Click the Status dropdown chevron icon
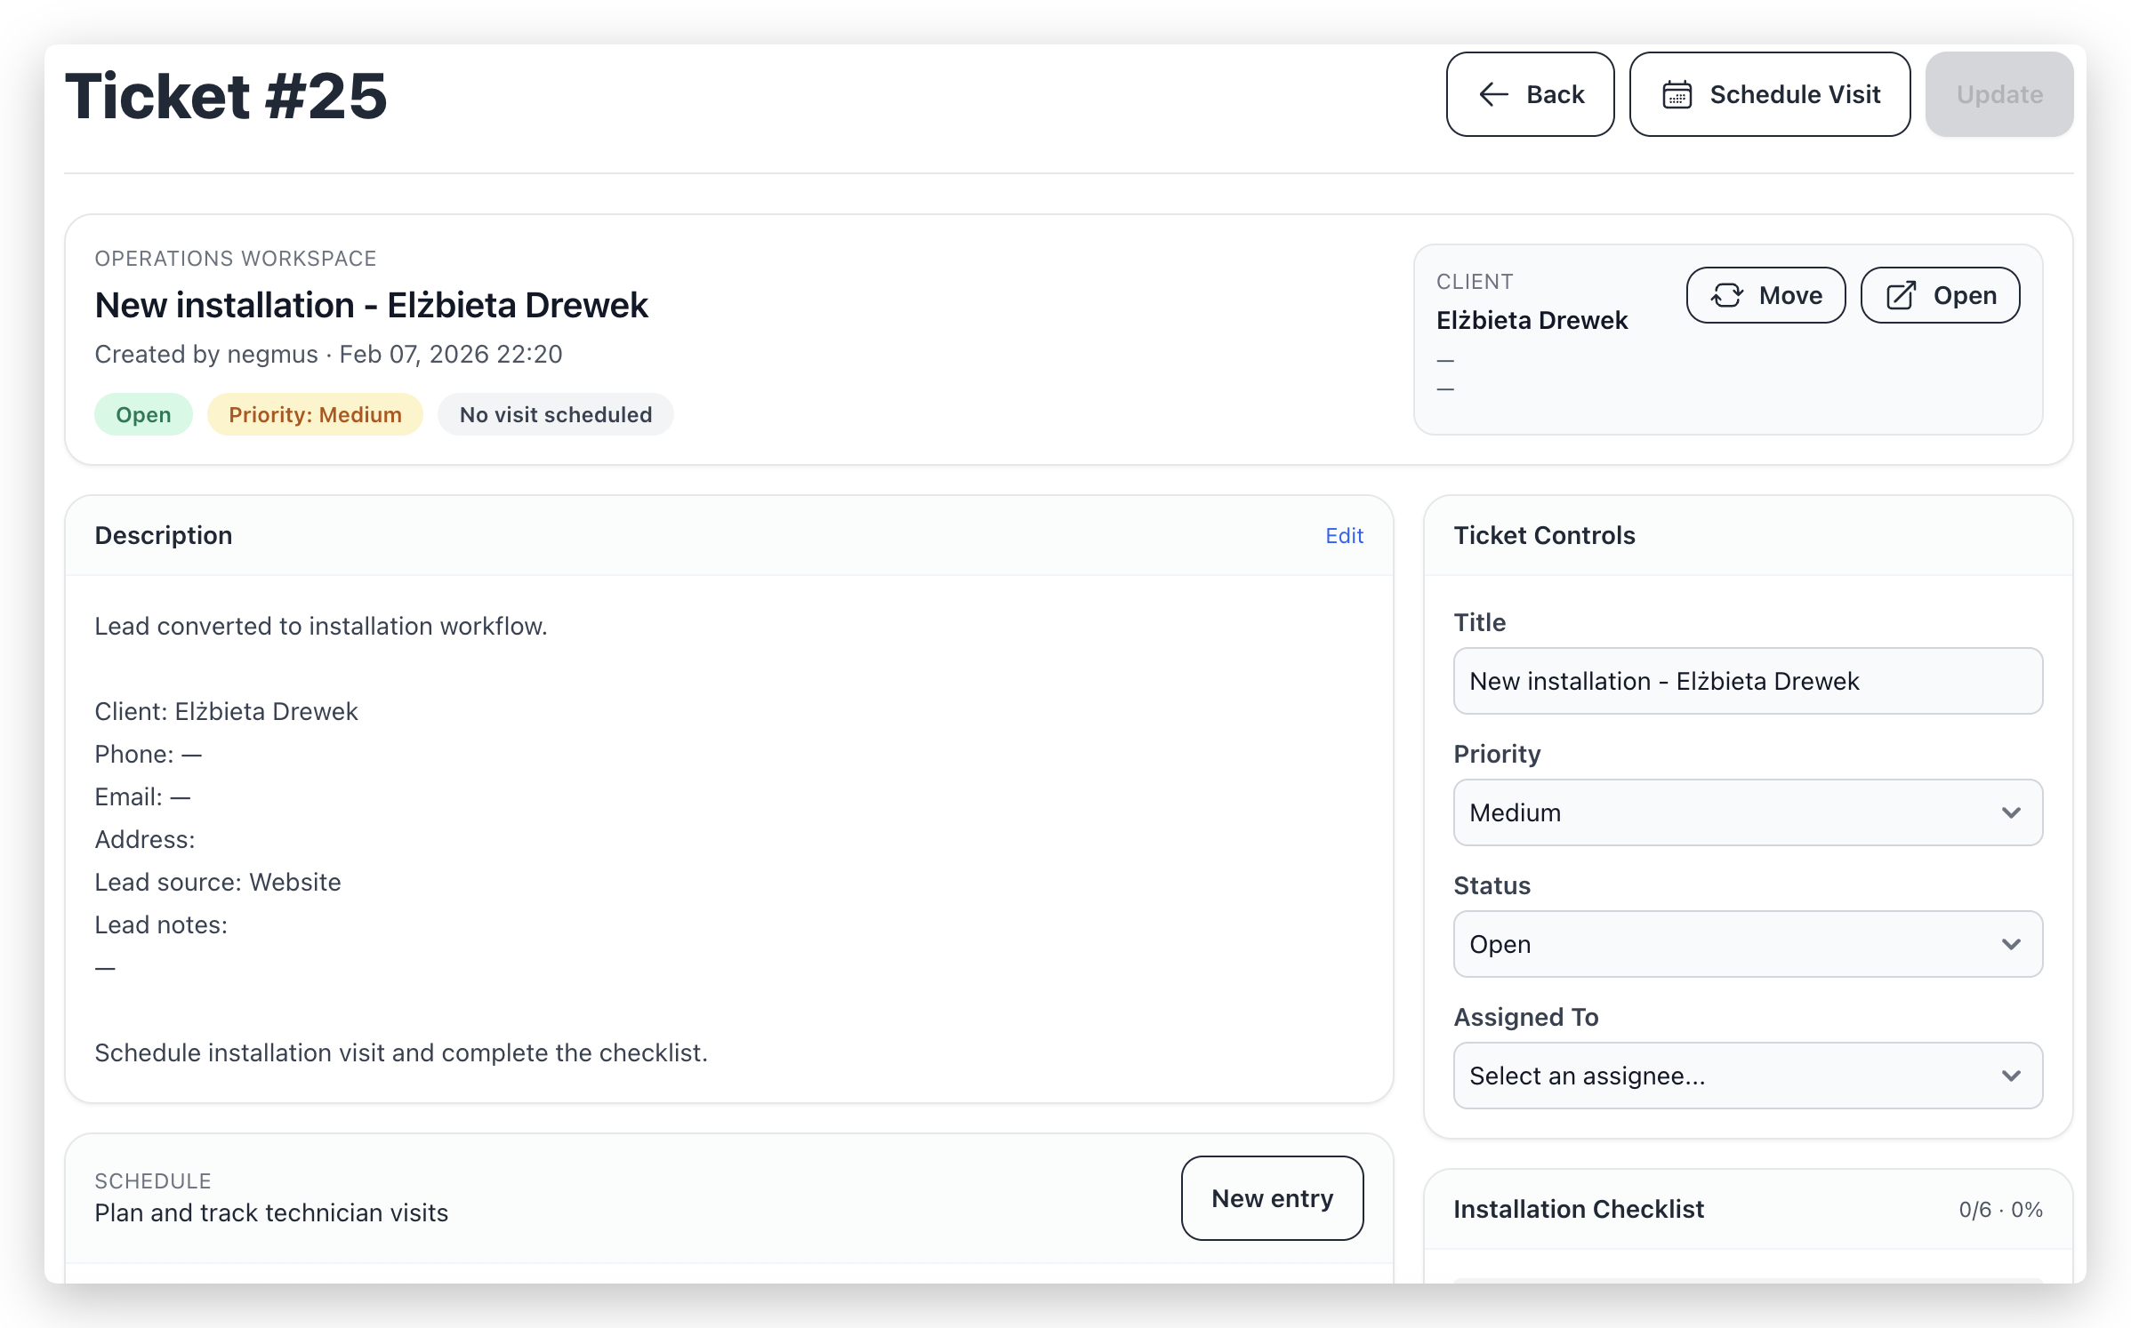This screenshot has height=1328, width=2131. click(x=2011, y=944)
